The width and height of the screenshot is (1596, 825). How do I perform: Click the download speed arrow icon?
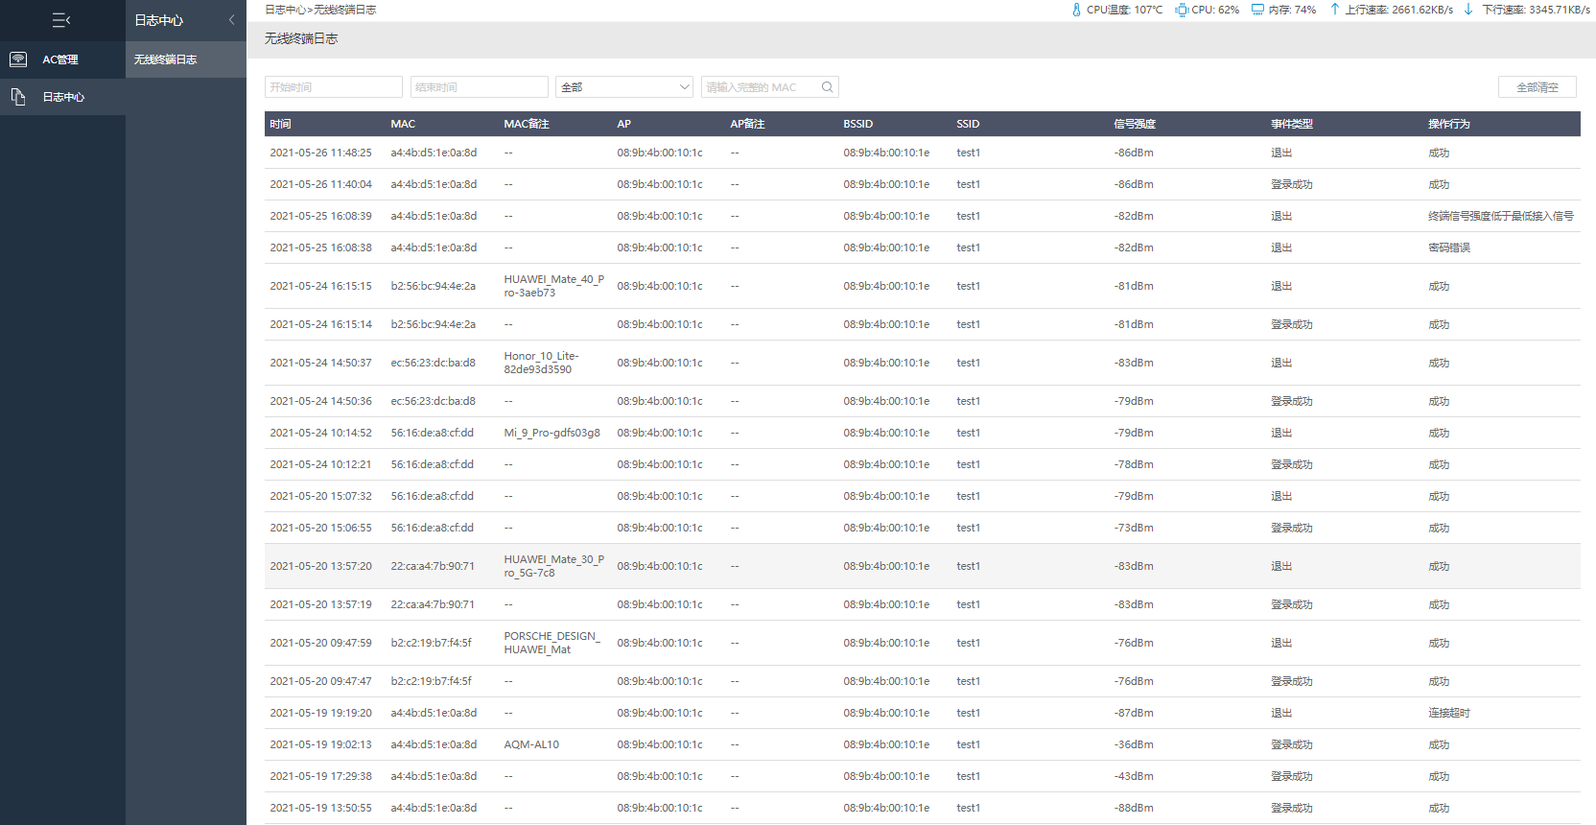click(x=1468, y=10)
